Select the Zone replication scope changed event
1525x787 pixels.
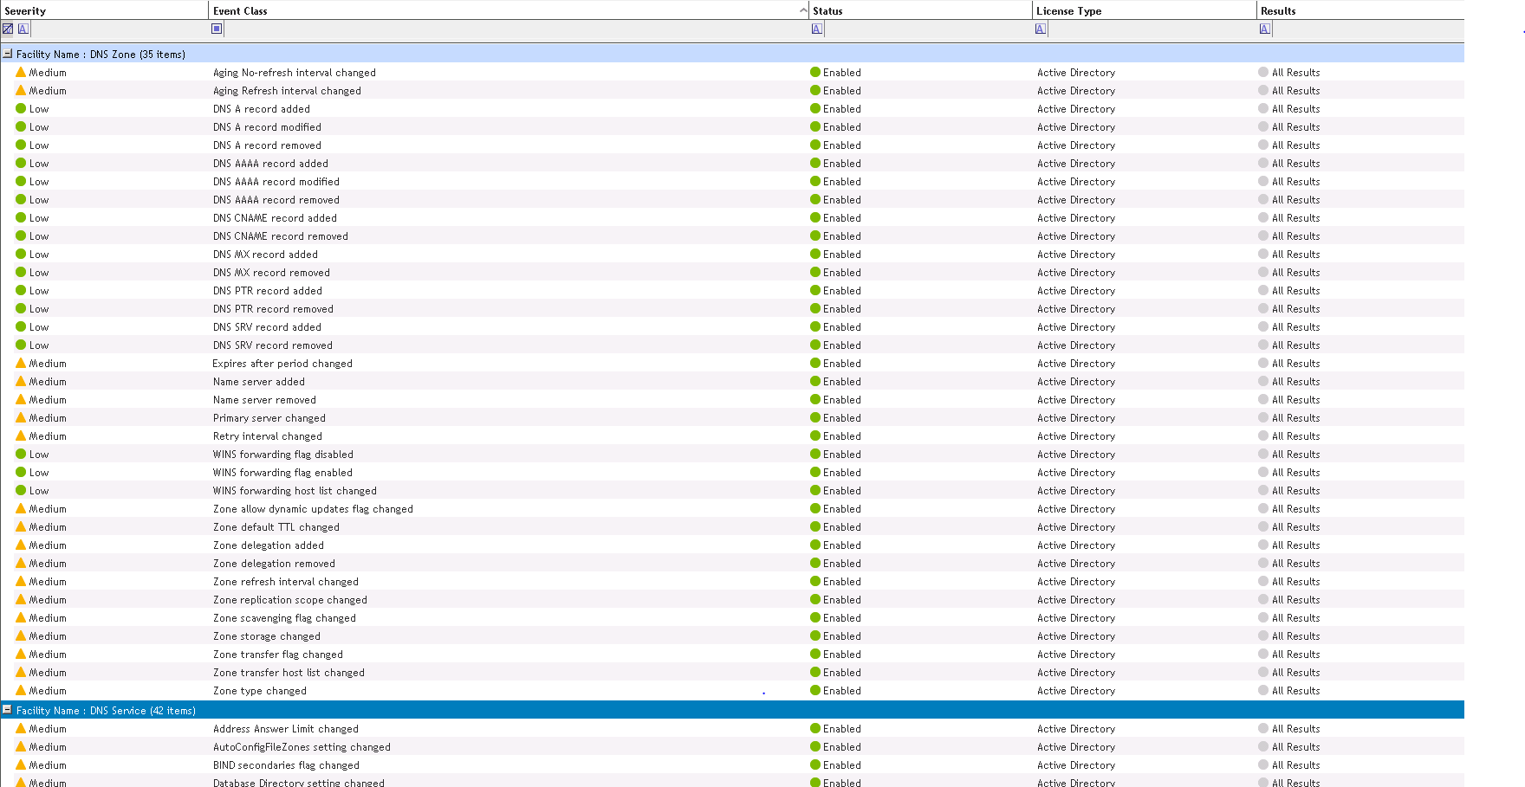[289, 600]
